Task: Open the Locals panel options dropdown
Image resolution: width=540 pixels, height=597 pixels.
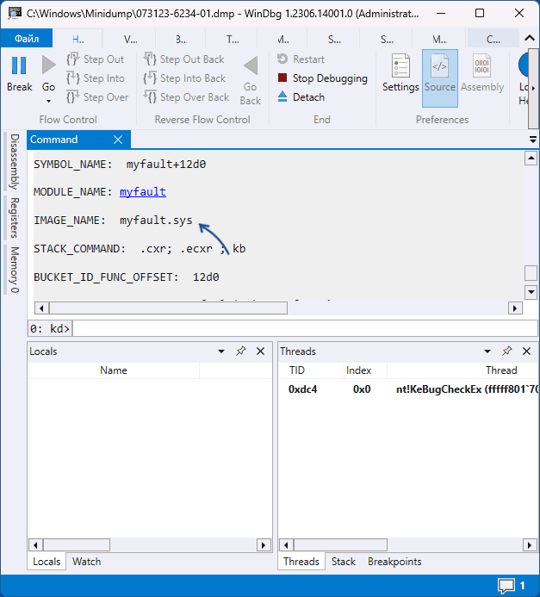Action: 221,351
